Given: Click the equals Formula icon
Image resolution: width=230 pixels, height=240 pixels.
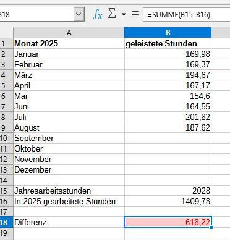Looking at the screenshot, I should pos(135,14).
